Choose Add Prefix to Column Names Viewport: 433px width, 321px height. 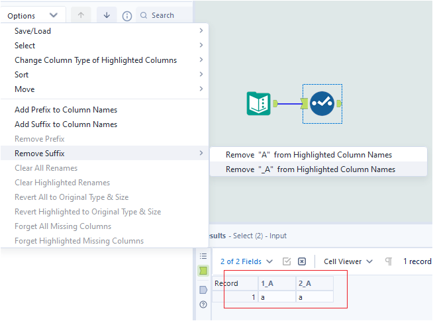(x=105, y=110)
